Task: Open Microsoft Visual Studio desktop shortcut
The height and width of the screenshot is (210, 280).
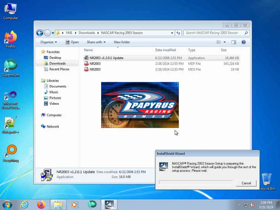Action: click(11, 100)
